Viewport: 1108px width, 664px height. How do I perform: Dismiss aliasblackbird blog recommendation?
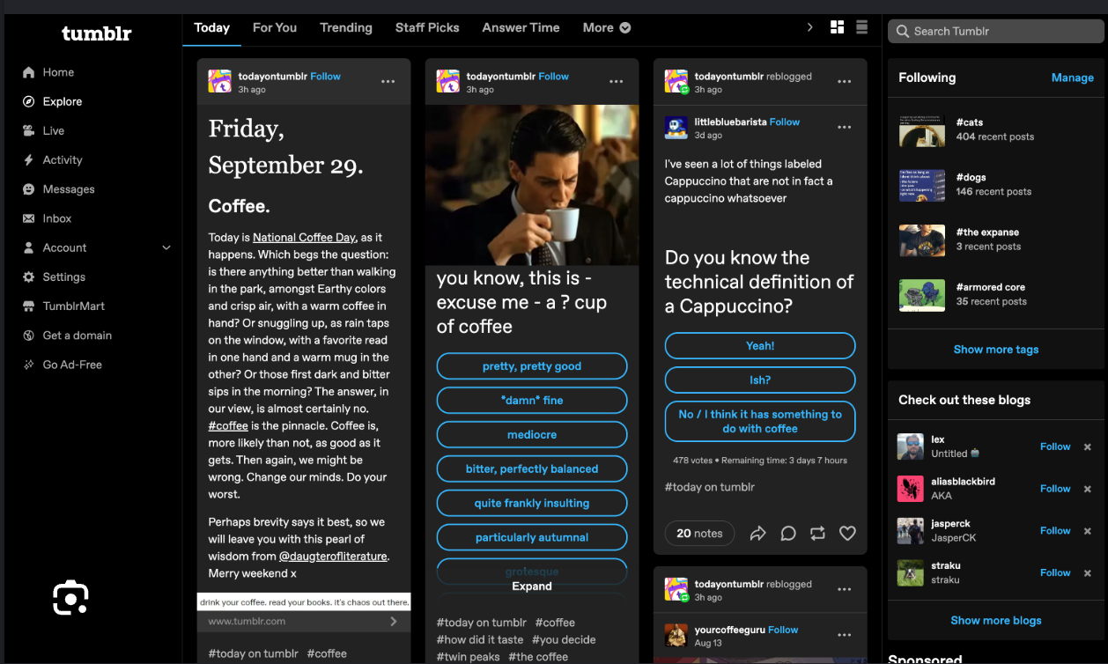(1088, 489)
